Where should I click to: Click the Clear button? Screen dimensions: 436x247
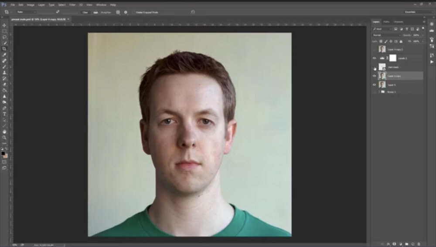point(85,12)
